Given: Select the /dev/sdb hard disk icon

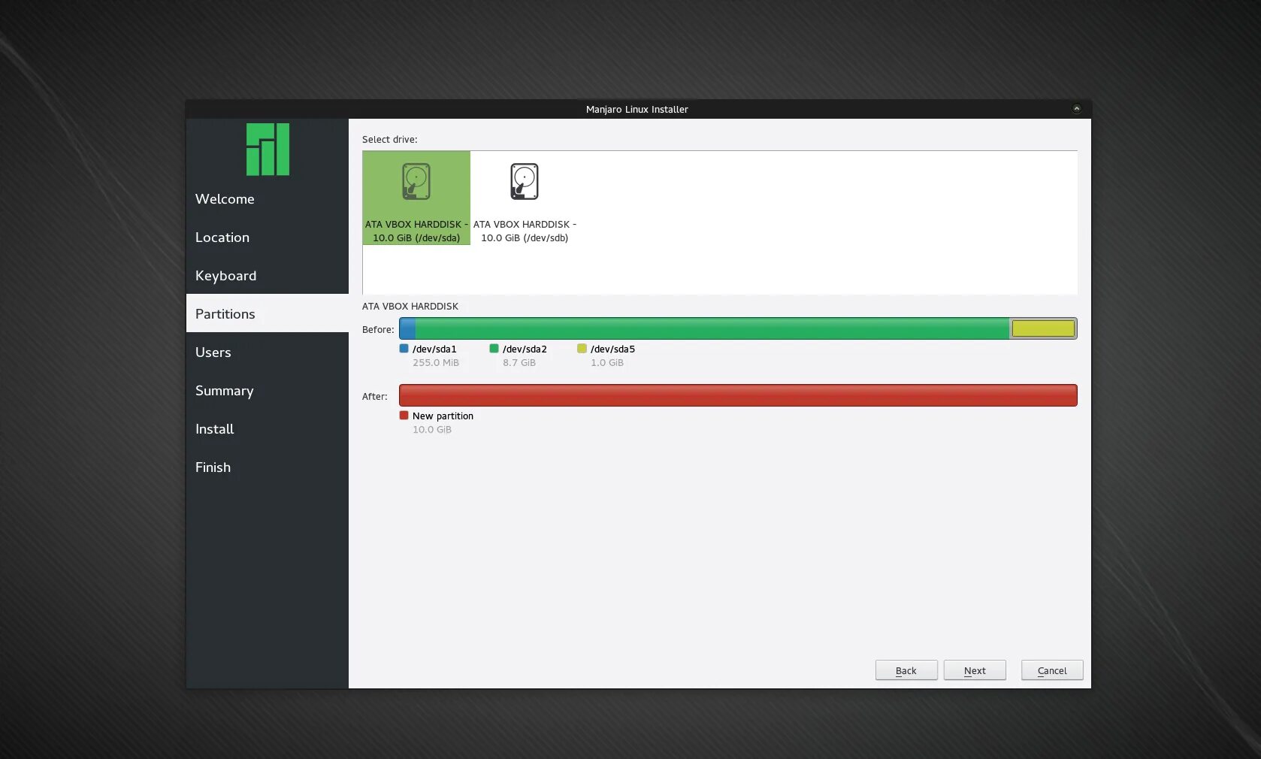Looking at the screenshot, I should pos(525,181).
